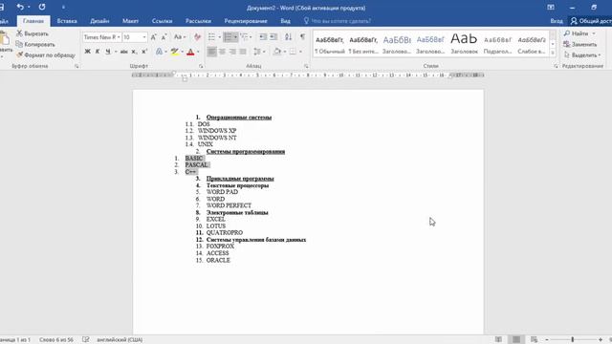Apply the Обычный (Normal) style
The width and height of the screenshot is (612, 344).
tap(329, 45)
